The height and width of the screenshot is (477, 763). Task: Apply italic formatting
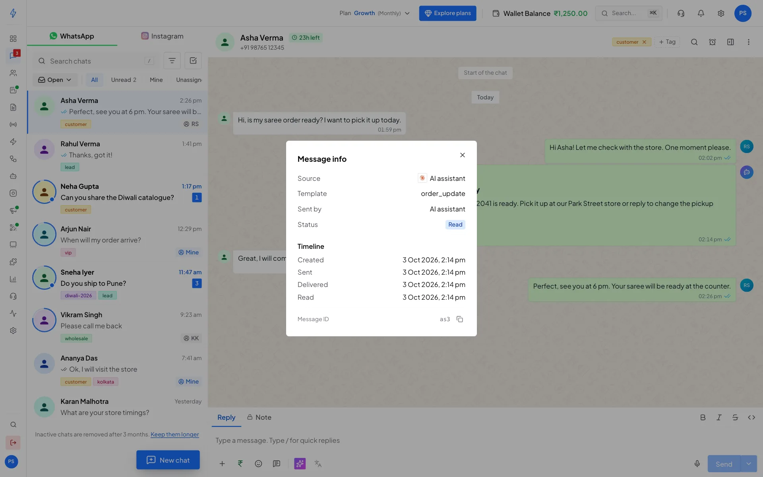pyautogui.click(x=719, y=417)
